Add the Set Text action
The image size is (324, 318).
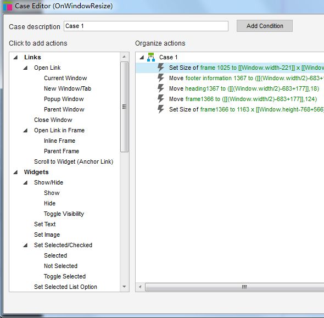(x=45, y=224)
